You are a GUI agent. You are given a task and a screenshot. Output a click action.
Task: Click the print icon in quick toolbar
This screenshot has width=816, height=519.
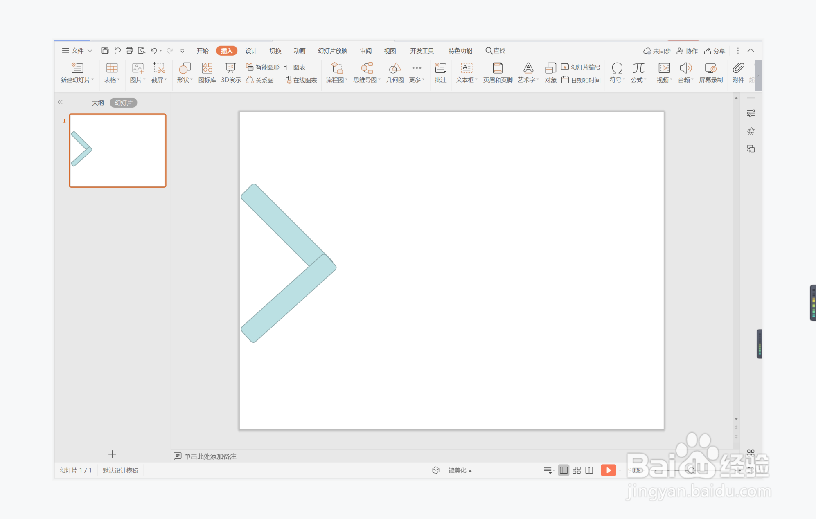[x=129, y=51]
